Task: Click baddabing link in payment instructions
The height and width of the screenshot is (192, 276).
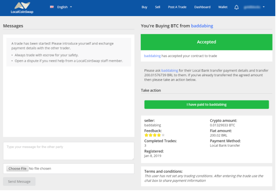Action: pos(170,70)
